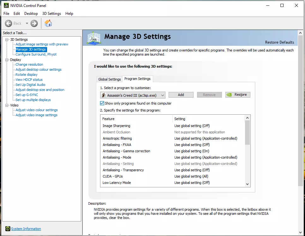Switch to the Global Settings tab
Screen dimensions: 305x236
pyautogui.click(x=109, y=79)
